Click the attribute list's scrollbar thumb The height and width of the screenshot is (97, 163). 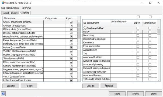click(x=159, y=32)
